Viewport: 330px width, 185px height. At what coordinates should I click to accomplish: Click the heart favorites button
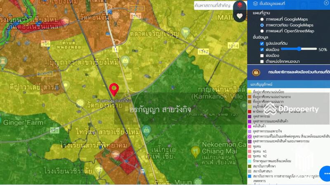click(x=240, y=16)
